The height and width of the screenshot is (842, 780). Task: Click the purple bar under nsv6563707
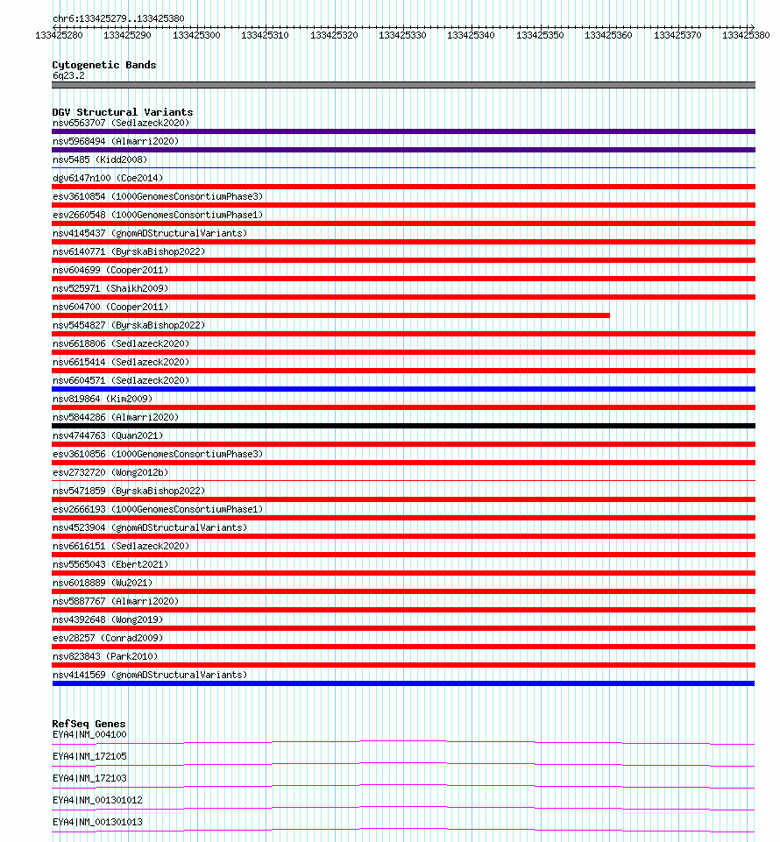[403, 131]
